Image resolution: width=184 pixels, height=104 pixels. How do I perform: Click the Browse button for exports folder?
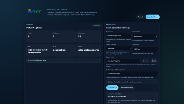click(145, 61)
